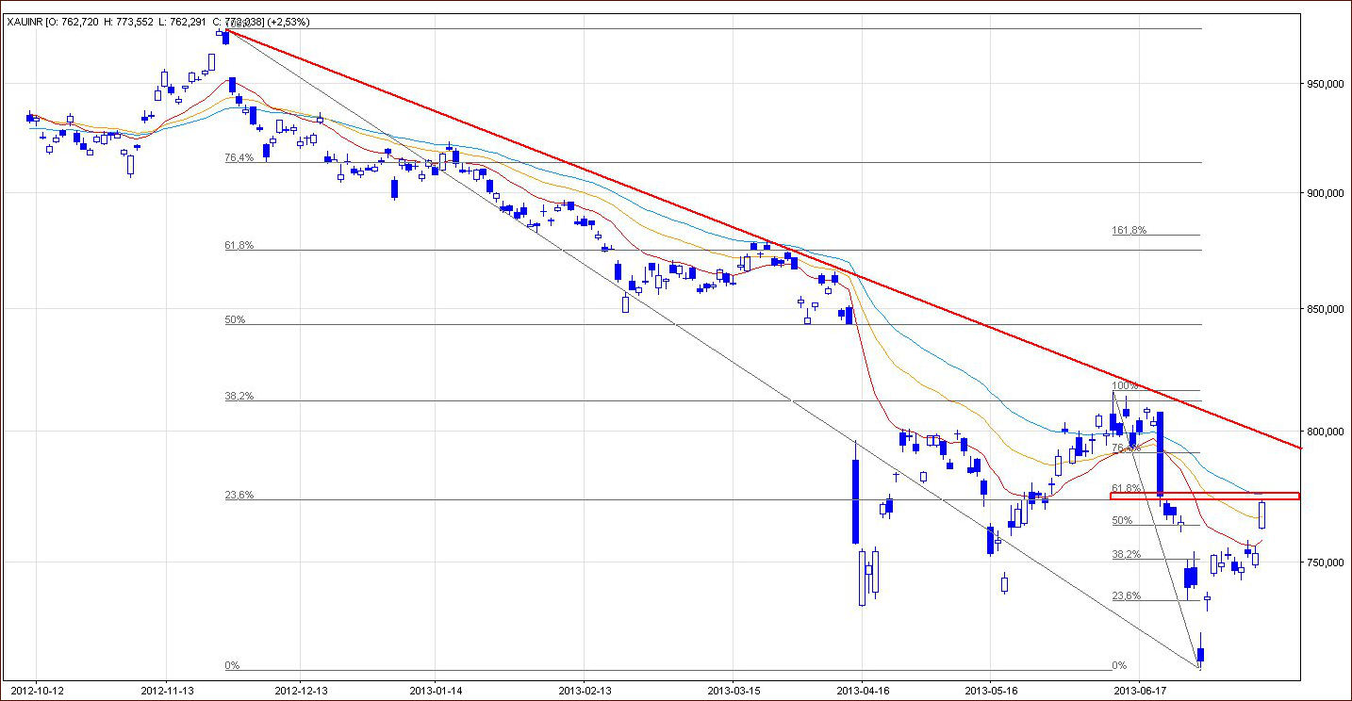
Task: Click the 2012-11-13 date label
Action: [x=166, y=690]
